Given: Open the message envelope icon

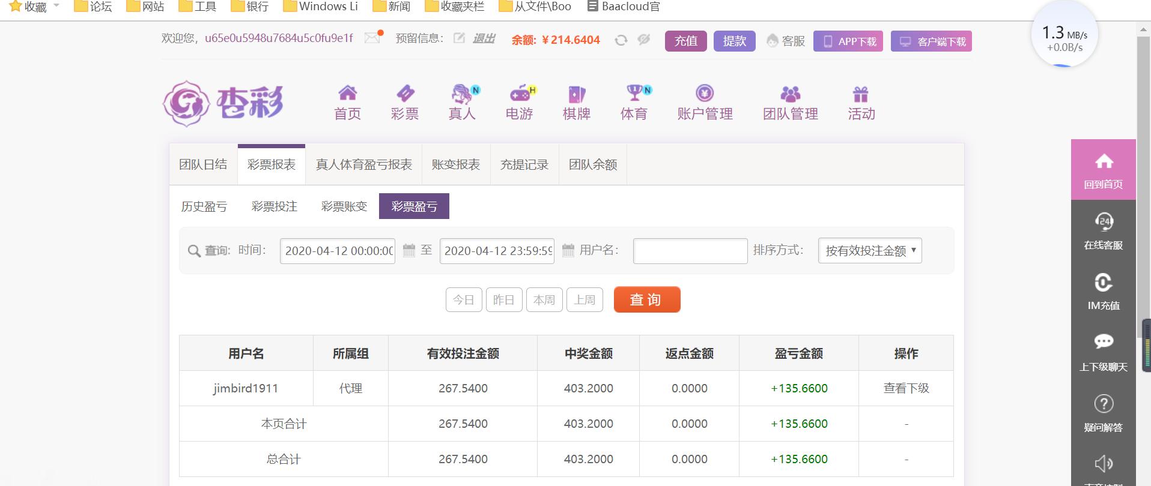Looking at the screenshot, I should point(373,38).
